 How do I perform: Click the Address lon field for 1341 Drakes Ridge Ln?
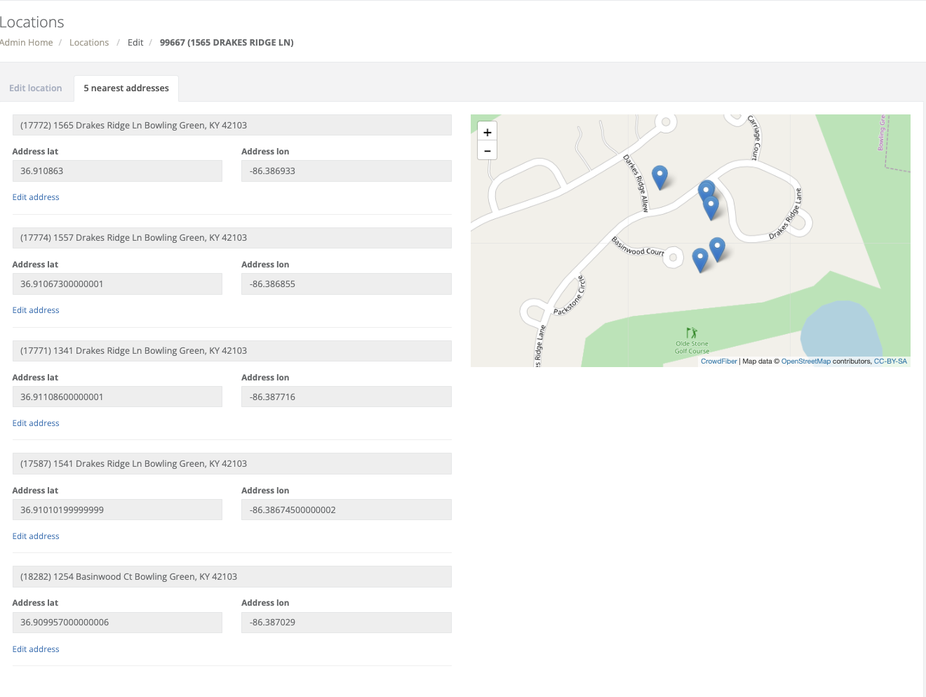tap(347, 397)
